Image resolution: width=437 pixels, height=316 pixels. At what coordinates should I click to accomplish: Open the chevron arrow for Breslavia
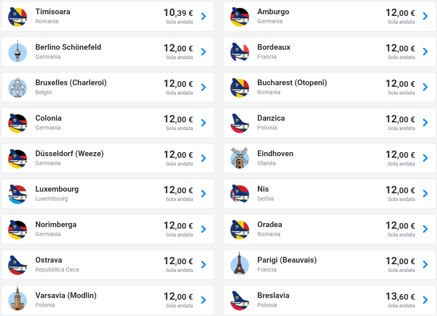(425, 300)
